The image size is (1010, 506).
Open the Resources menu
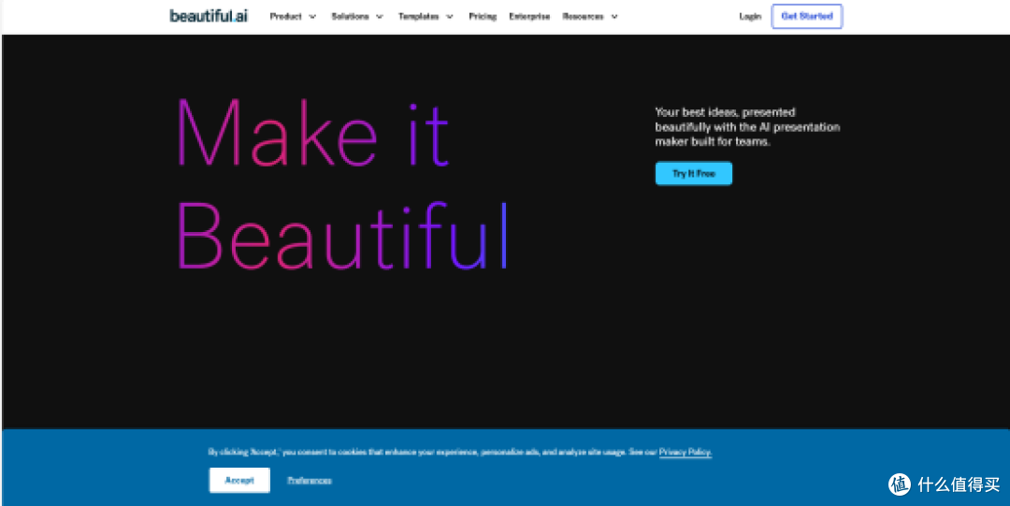coord(583,17)
